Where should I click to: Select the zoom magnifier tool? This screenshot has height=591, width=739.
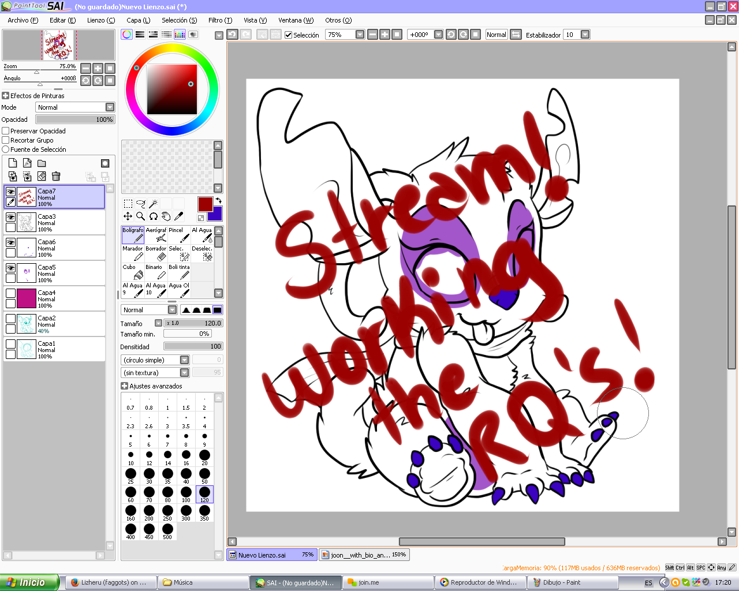(x=141, y=216)
